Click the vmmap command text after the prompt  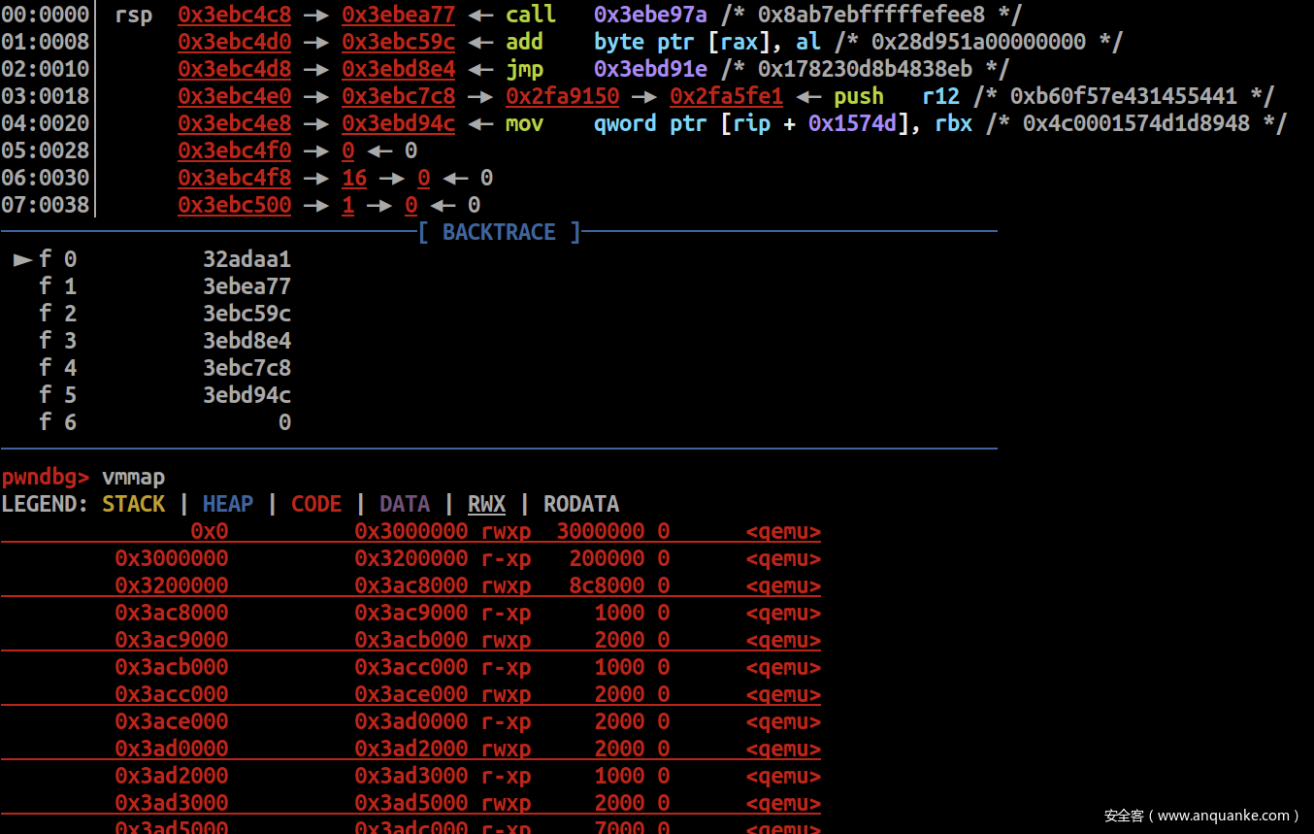click(x=133, y=477)
